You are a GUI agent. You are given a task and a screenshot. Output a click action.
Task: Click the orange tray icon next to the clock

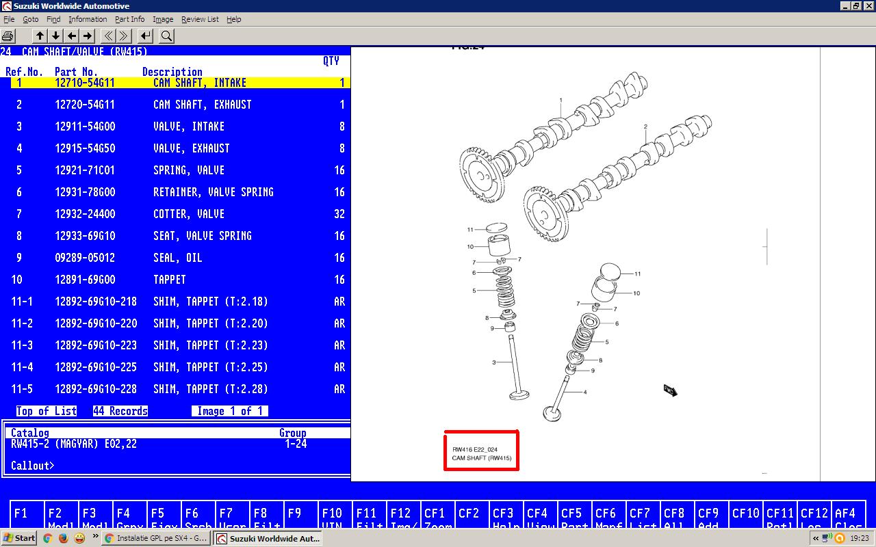[x=840, y=538]
